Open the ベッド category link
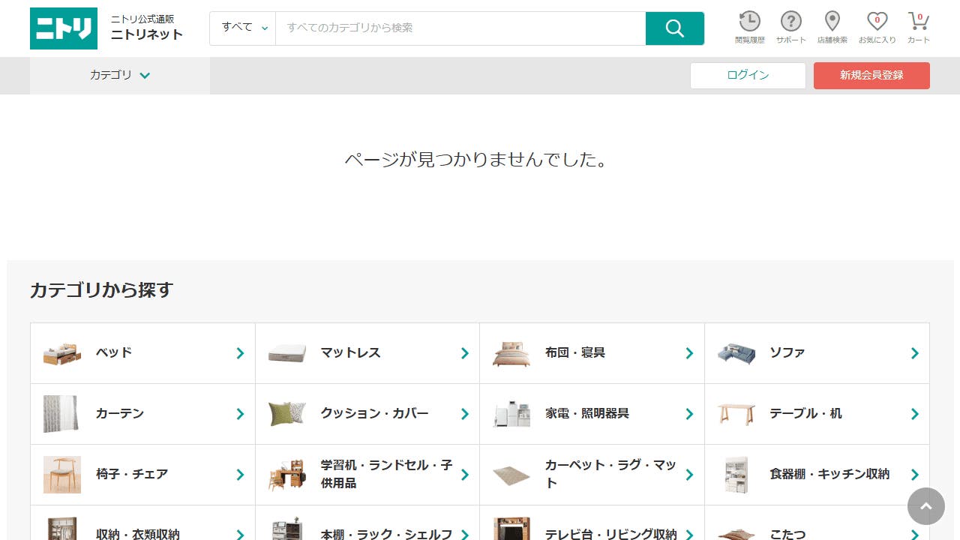 (x=142, y=353)
